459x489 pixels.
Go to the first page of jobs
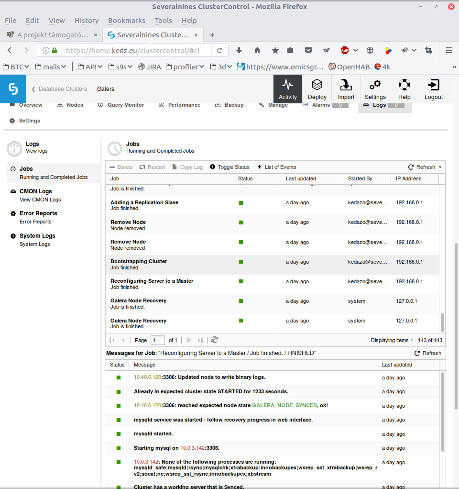pyautogui.click(x=112, y=340)
